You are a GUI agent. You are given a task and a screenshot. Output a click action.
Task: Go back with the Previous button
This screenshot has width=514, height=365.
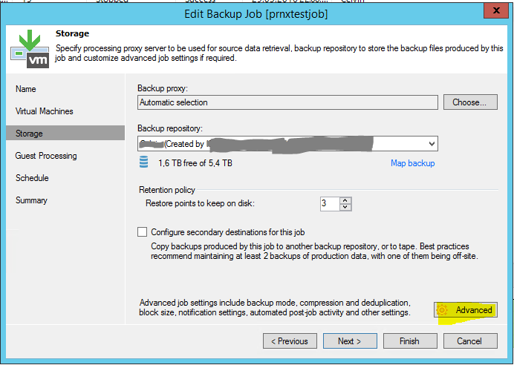[x=289, y=341]
